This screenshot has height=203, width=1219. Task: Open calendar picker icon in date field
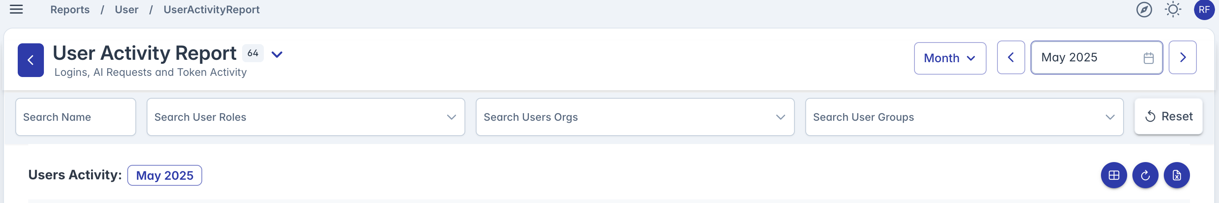(x=1149, y=58)
